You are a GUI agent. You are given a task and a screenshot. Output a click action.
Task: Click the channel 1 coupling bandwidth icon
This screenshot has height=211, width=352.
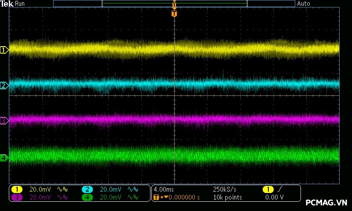tap(63, 189)
